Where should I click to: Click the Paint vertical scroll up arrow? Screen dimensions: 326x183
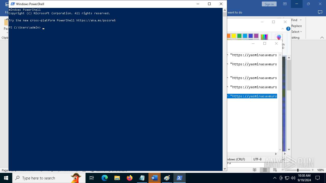[289, 58]
